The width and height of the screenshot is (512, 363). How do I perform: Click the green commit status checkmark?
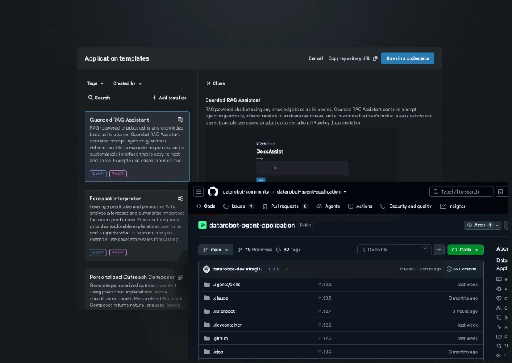pyautogui.click(x=287, y=269)
